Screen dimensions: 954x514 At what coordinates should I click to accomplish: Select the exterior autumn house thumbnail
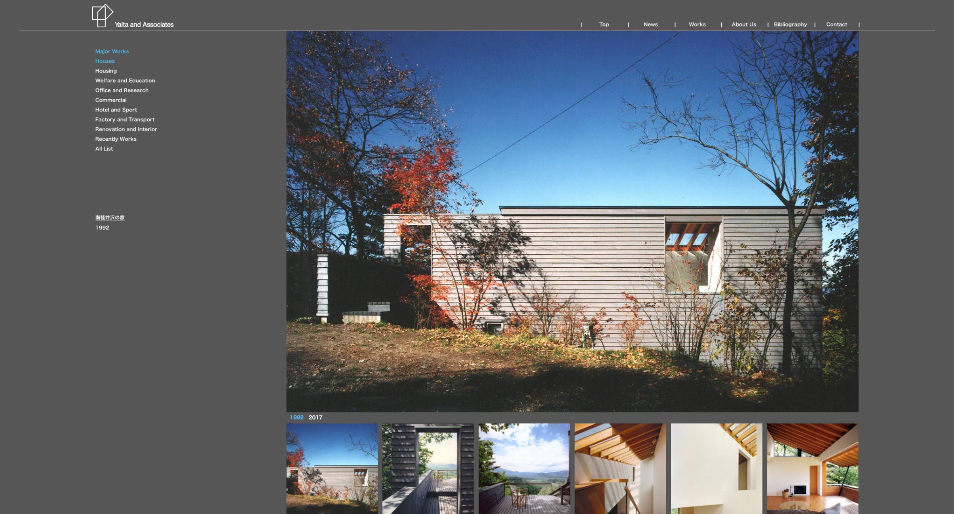(x=332, y=469)
